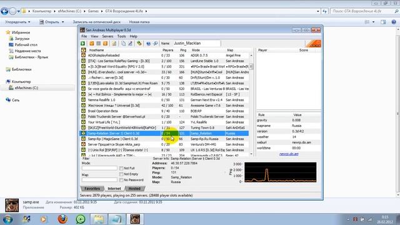Image resolution: width=400 pixels, height=225 pixels.
Task: Switch to the Favorites tab
Action: click(92, 189)
